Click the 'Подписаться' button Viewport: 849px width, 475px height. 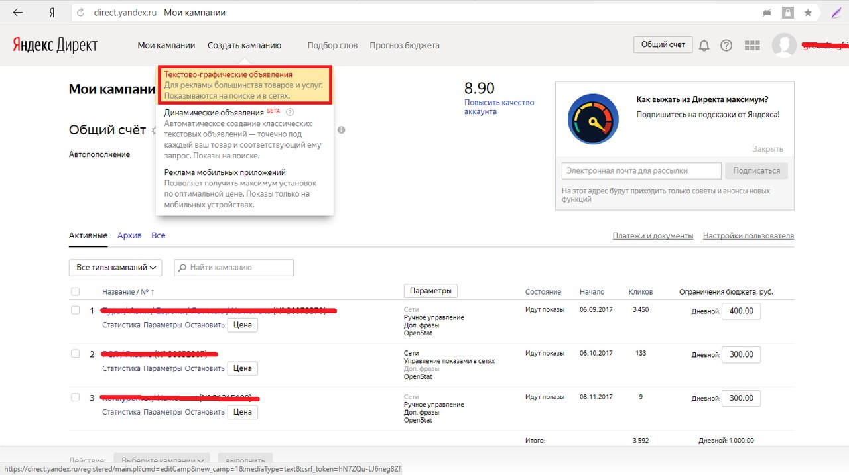757,170
